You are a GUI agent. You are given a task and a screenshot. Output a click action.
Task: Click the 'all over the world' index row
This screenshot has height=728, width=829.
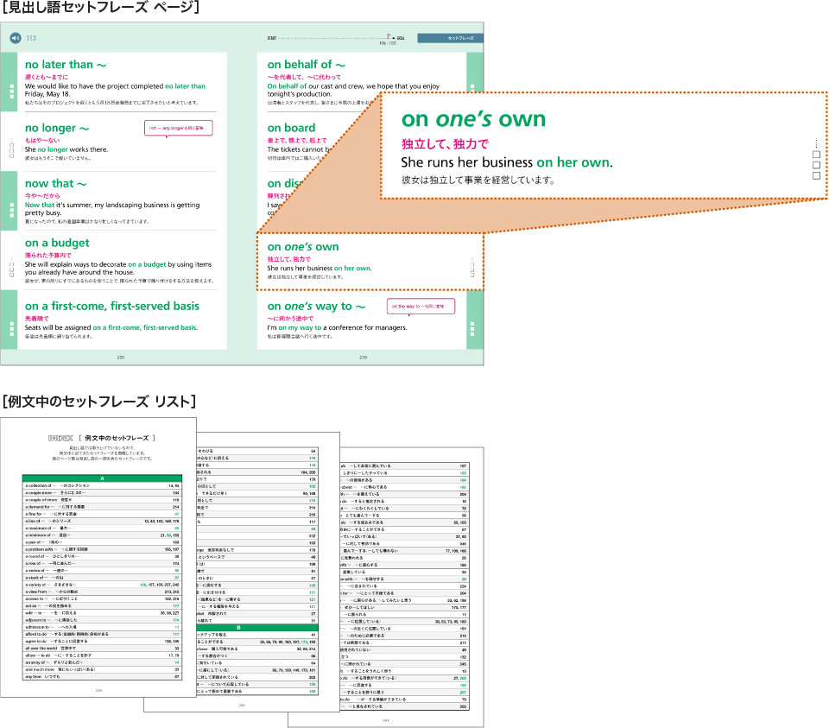pyautogui.click(x=102, y=649)
